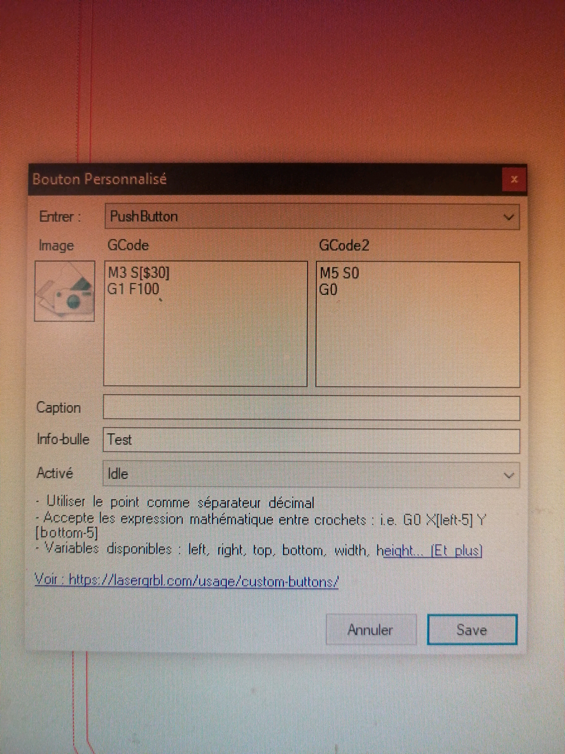Image resolution: width=565 pixels, height=754 pixels.
Task: Place cursor on the M5 S0 line
Action: [340, 273]
